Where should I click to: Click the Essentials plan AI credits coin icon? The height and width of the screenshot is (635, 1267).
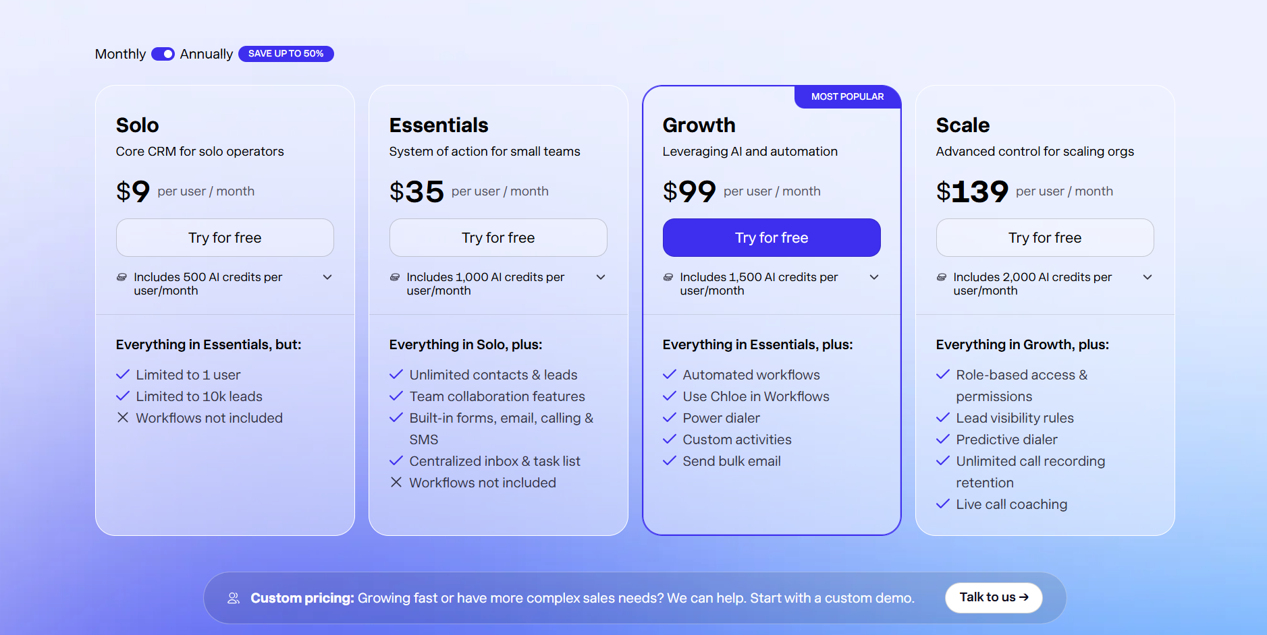click(395, 277)
